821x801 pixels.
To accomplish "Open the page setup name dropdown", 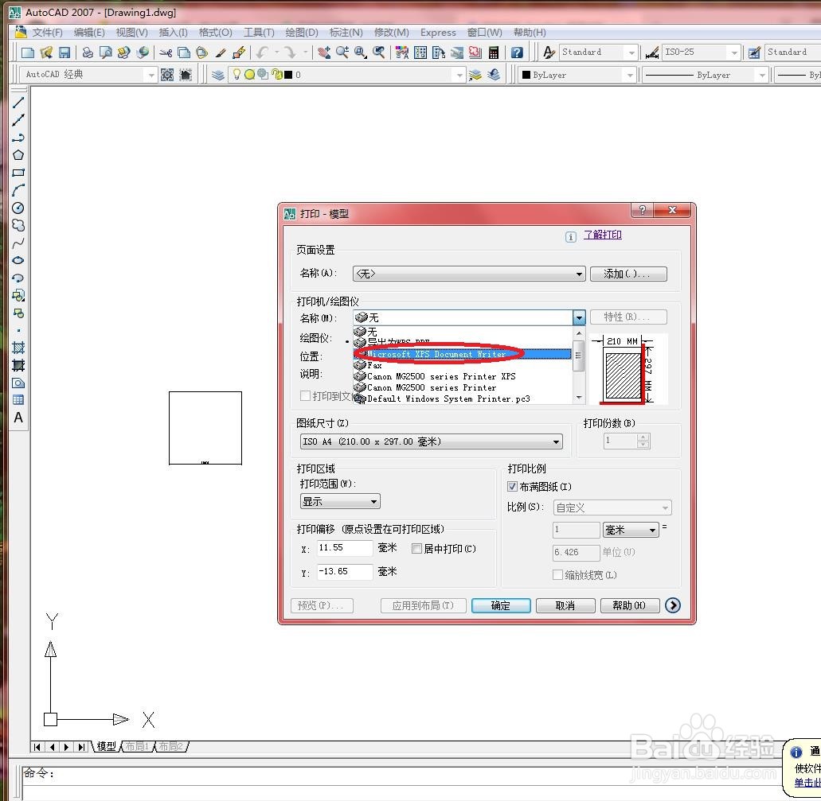I will 468,274.
